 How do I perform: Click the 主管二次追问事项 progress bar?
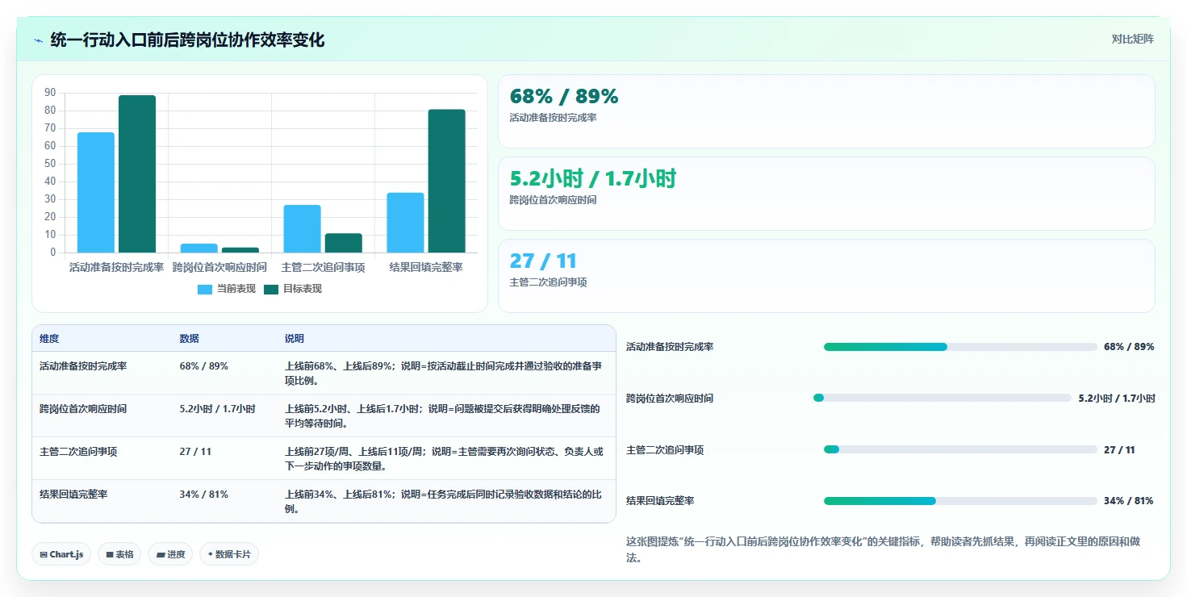960,449
